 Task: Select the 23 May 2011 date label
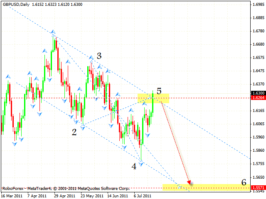click(92, 196)
